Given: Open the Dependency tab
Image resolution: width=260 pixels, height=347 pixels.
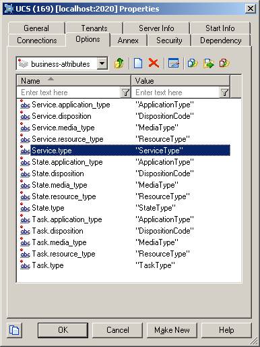Looking at the screenshot, I should (221, 41).
